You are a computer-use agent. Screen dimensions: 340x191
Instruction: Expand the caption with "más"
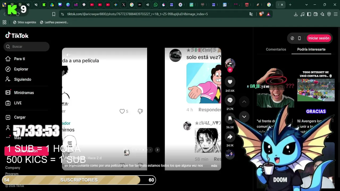[x=214, y=166]
